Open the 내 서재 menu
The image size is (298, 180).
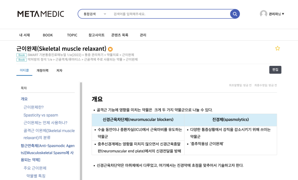24,35
